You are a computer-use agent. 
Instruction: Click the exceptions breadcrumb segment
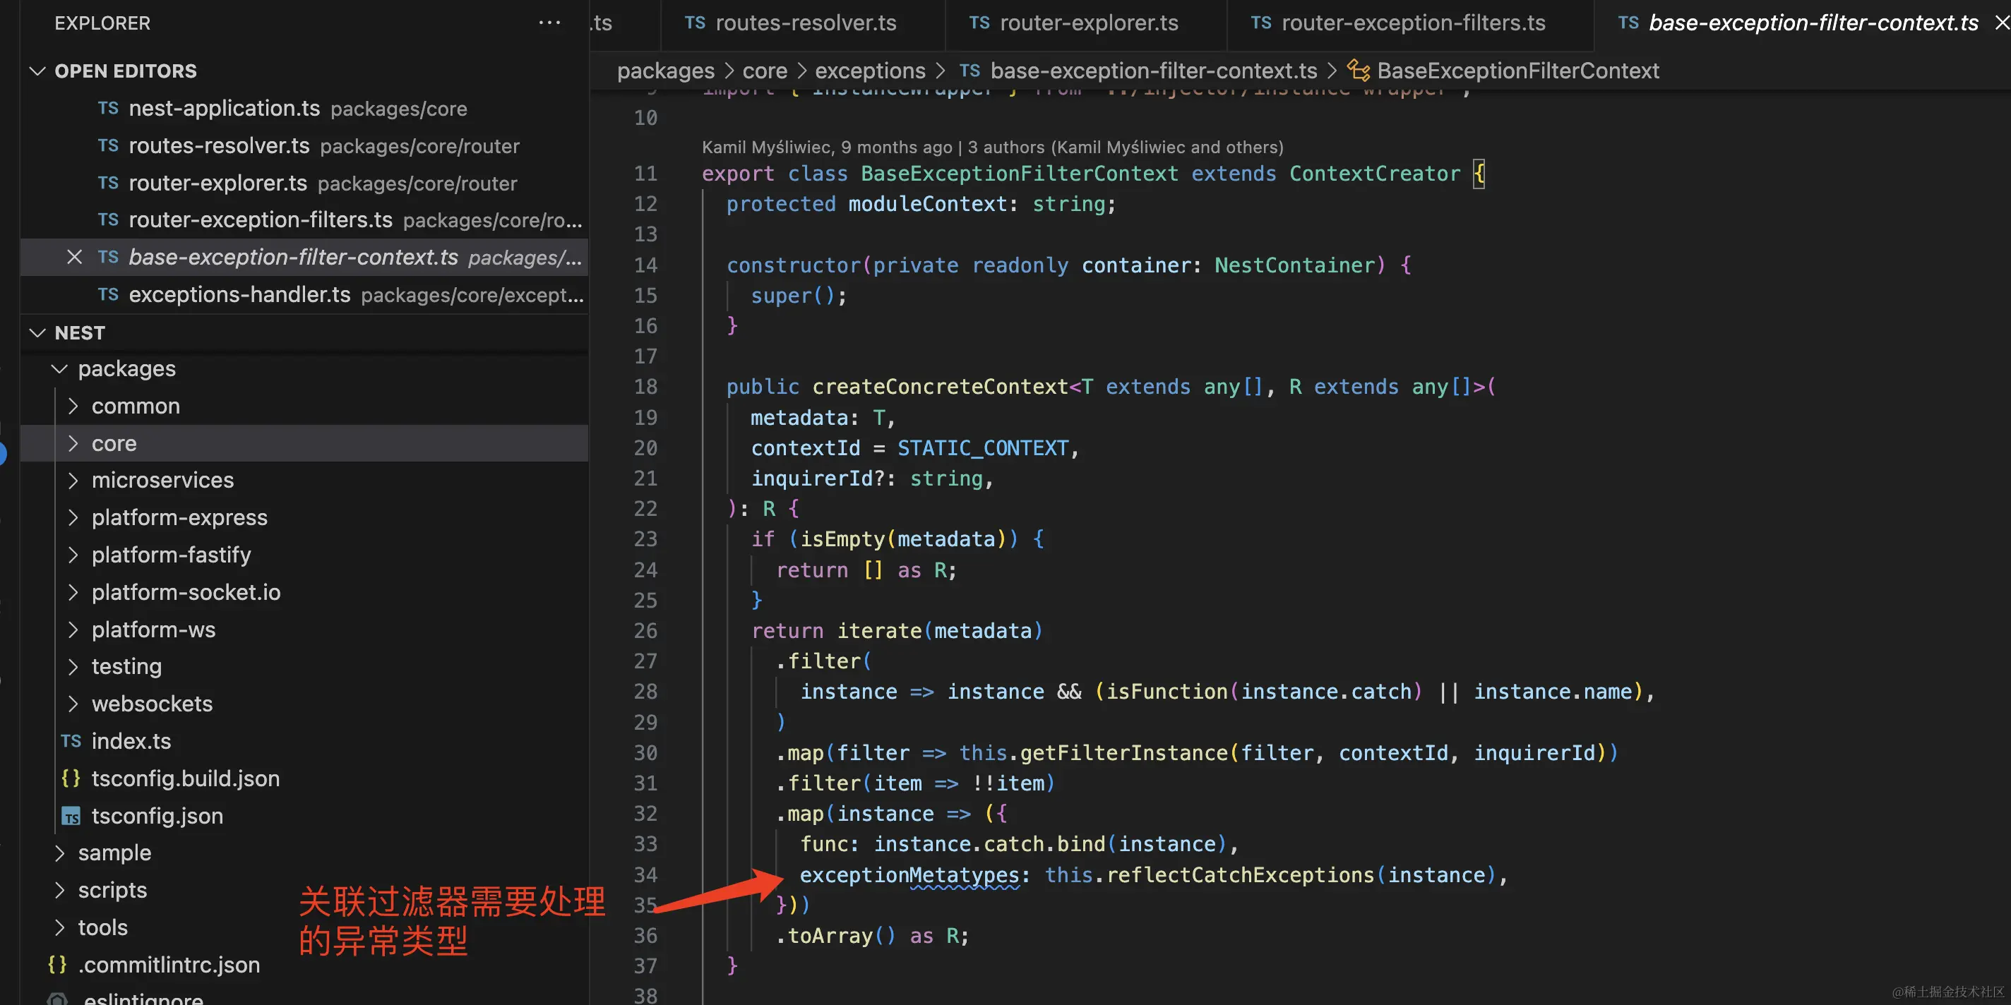click(x=871, y=71)
